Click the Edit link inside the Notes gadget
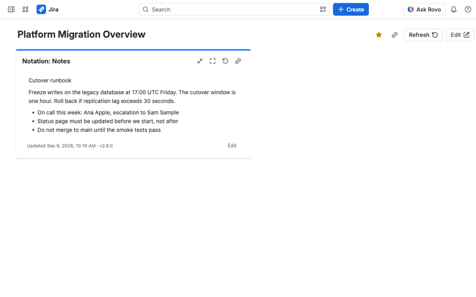Screen dimensions: 476x297 (x=232, y=146)
